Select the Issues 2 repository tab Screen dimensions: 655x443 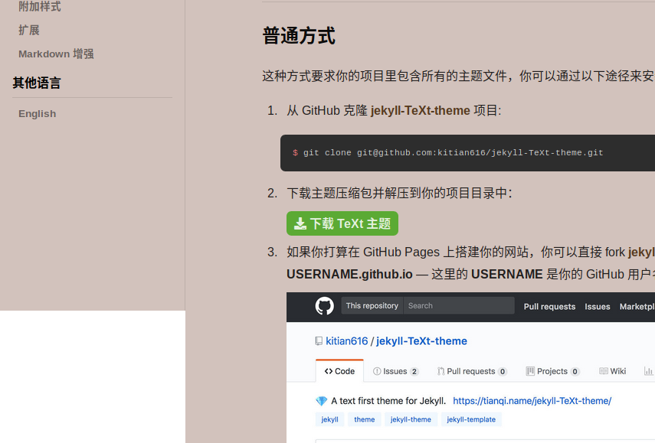tap(395, 371)
